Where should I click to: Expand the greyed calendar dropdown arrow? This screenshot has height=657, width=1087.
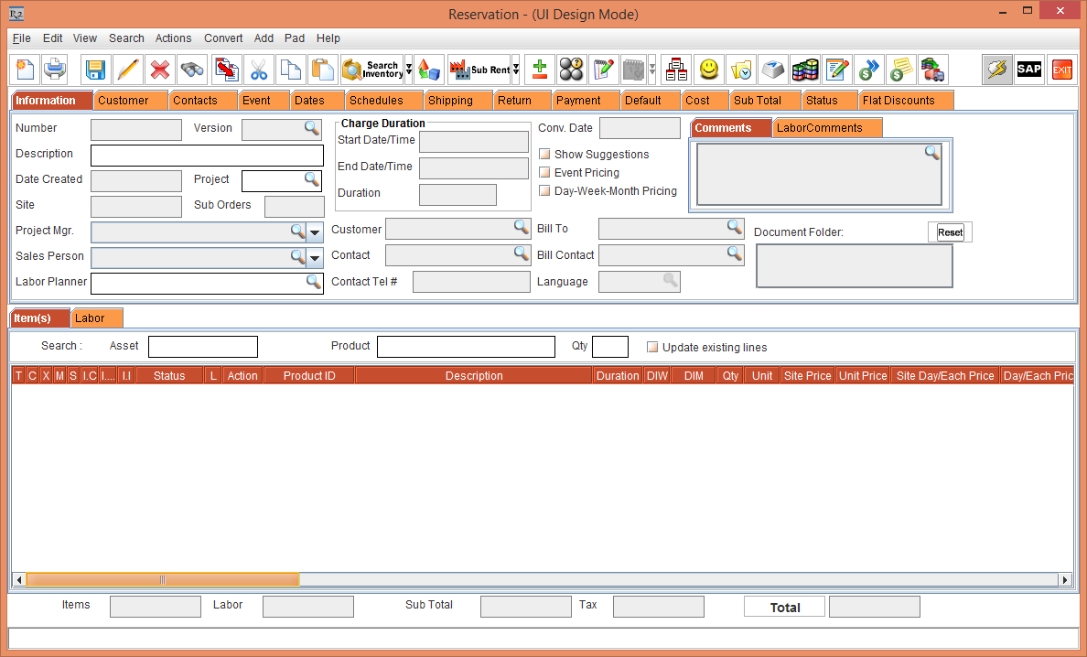pyautogui.click(x=652, y=70)
